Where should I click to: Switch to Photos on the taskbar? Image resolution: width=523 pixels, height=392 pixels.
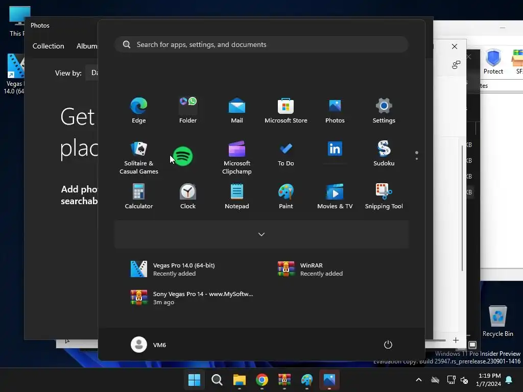pyautogui.click(x=329, y=380)
